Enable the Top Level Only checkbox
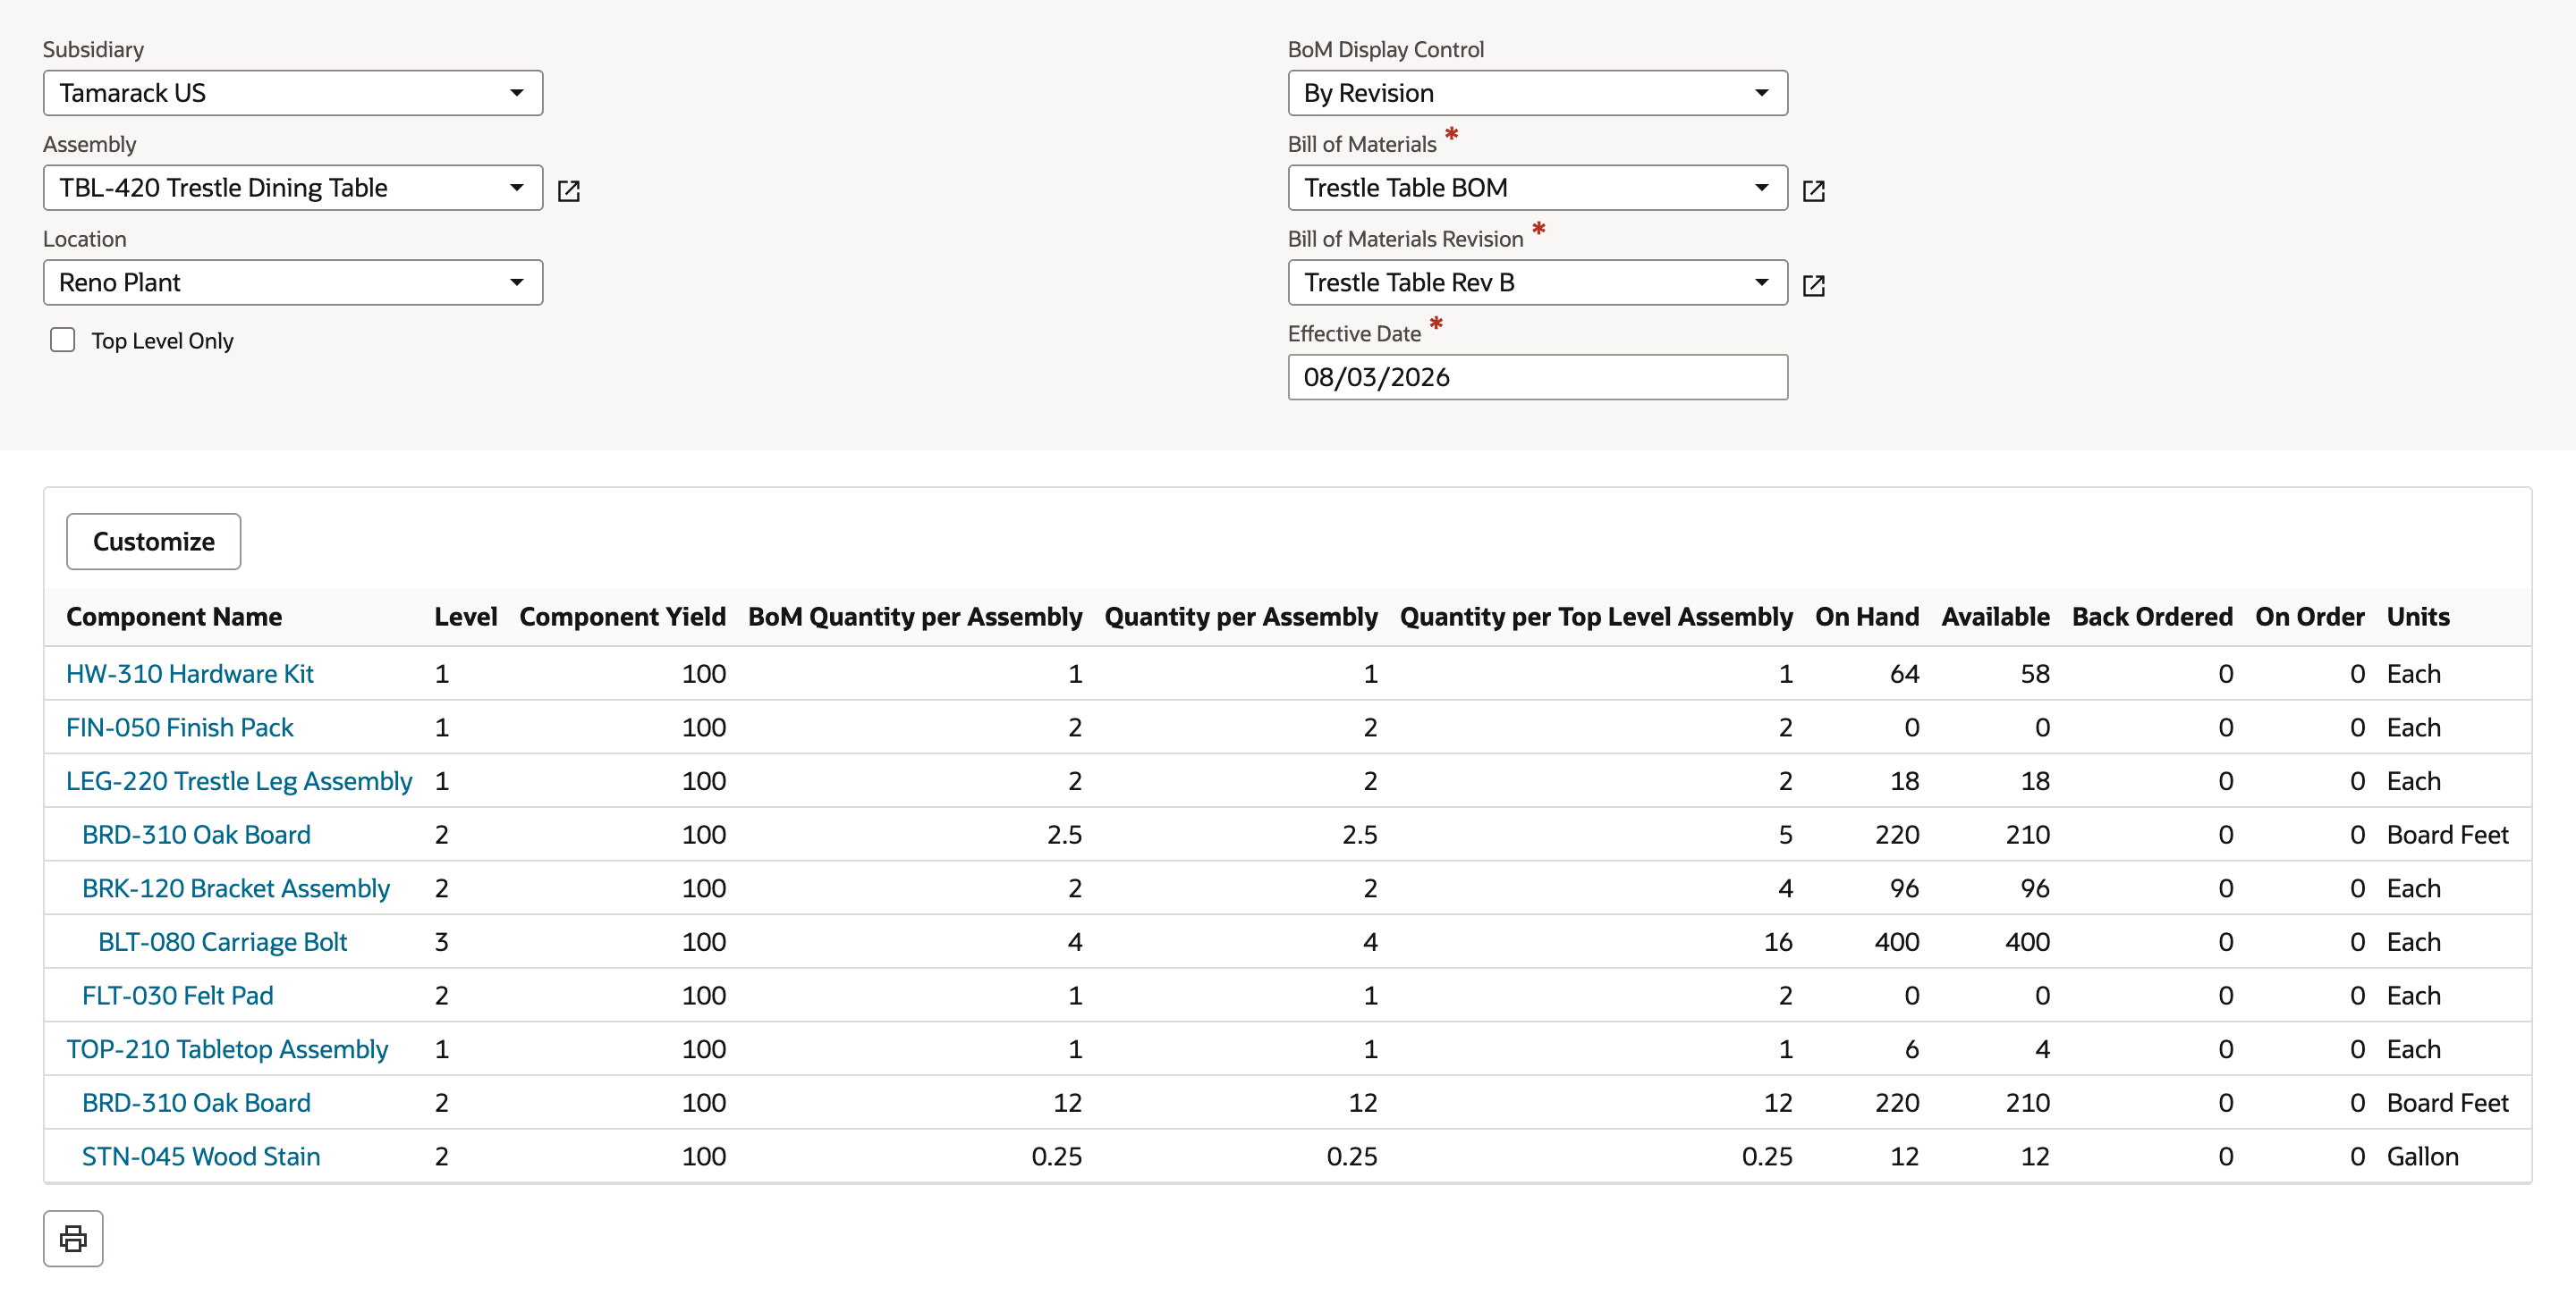 click(x=63, y=340)
